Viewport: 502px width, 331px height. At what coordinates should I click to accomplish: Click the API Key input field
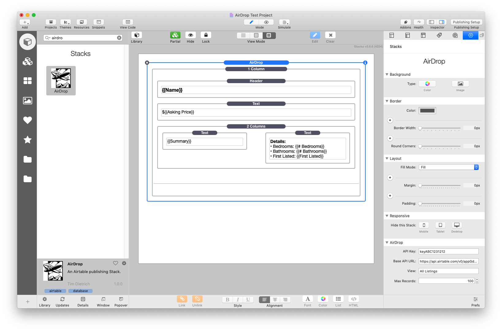coord(449,252)
